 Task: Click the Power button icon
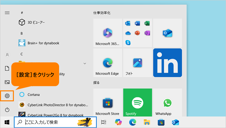pos(7,110)
